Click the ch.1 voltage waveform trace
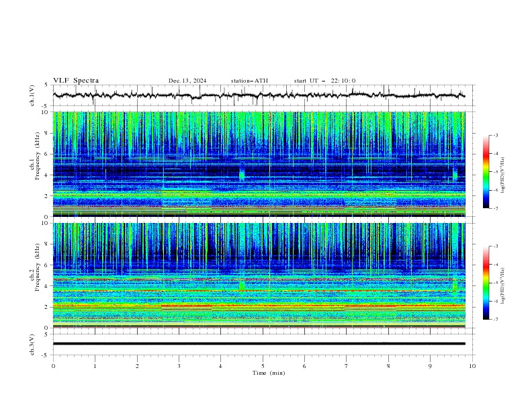Viewport: 532px width, 411px height. [259, 95]
